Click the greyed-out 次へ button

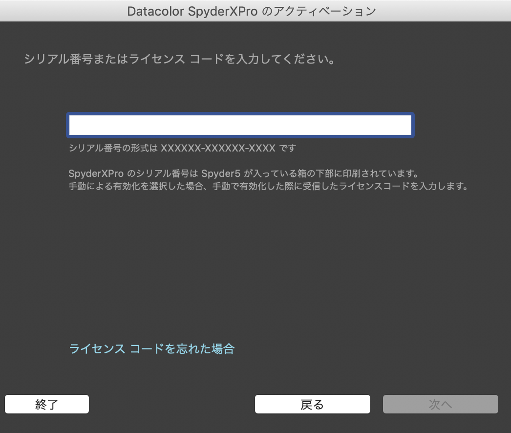click(x=440, y=404)
